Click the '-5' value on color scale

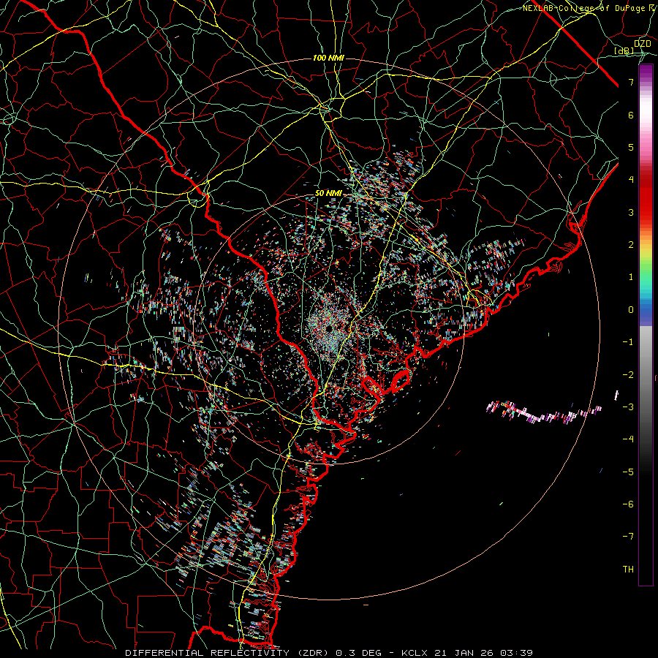coord(628,472)
